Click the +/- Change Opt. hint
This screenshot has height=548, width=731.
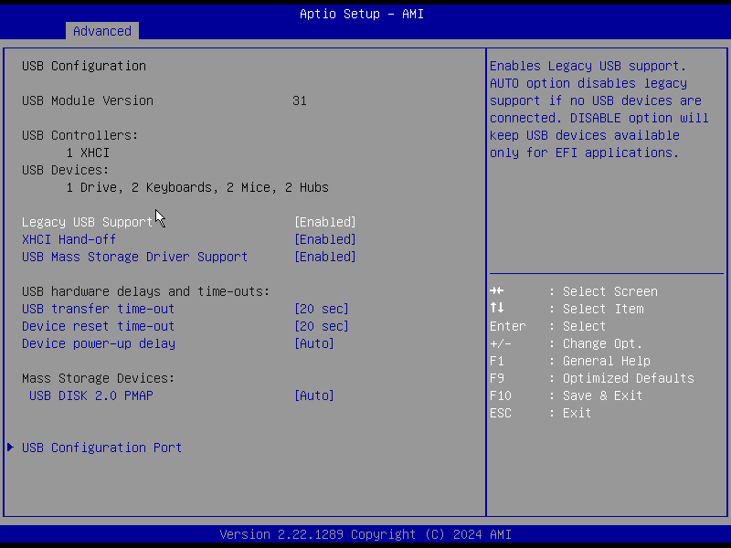(567, 343)
